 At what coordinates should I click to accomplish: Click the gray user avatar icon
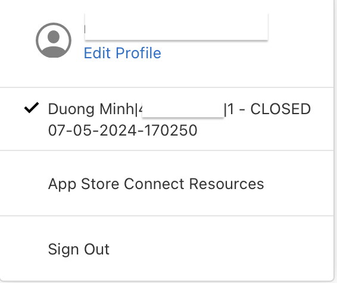[54, 40]
